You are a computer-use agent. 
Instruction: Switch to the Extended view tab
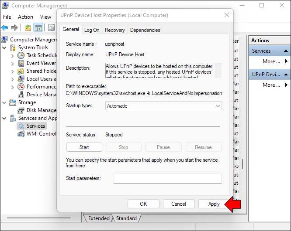(x=99, y=218)
